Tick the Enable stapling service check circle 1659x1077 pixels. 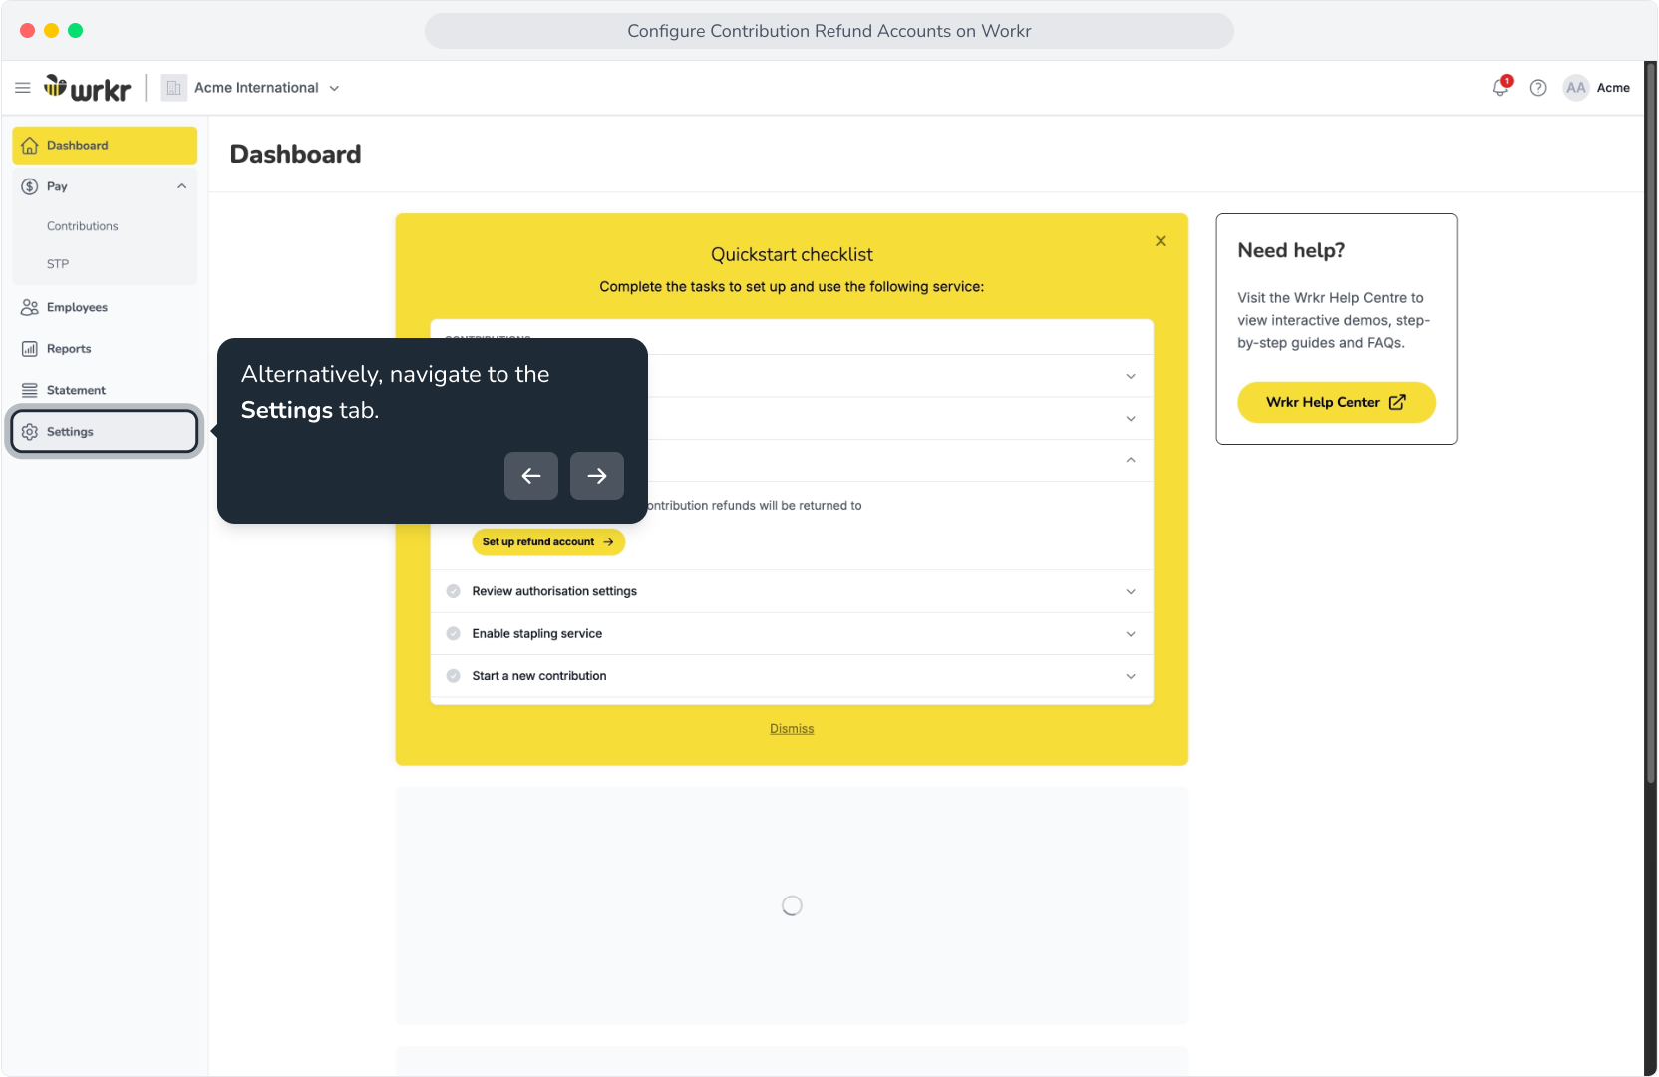[x=454, y=634]
